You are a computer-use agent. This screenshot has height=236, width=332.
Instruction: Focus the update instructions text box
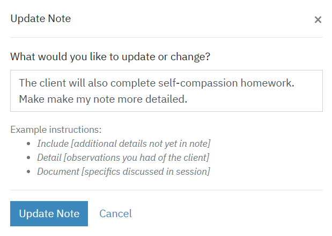pos(166,91)
